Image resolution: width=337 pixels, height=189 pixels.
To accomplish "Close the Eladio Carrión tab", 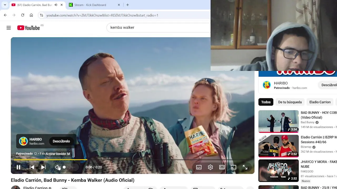I will [62, 5].
